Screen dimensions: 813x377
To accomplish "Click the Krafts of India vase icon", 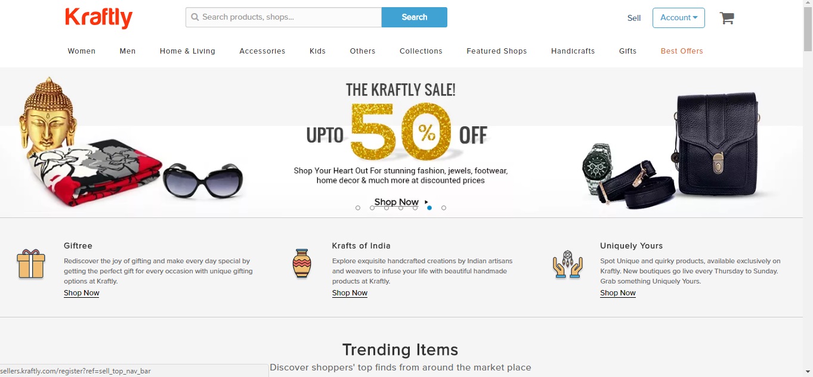I will click(302, 263).
